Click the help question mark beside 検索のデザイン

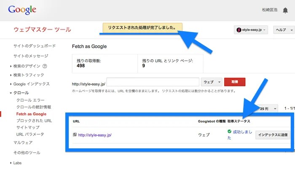click(45, 66)
